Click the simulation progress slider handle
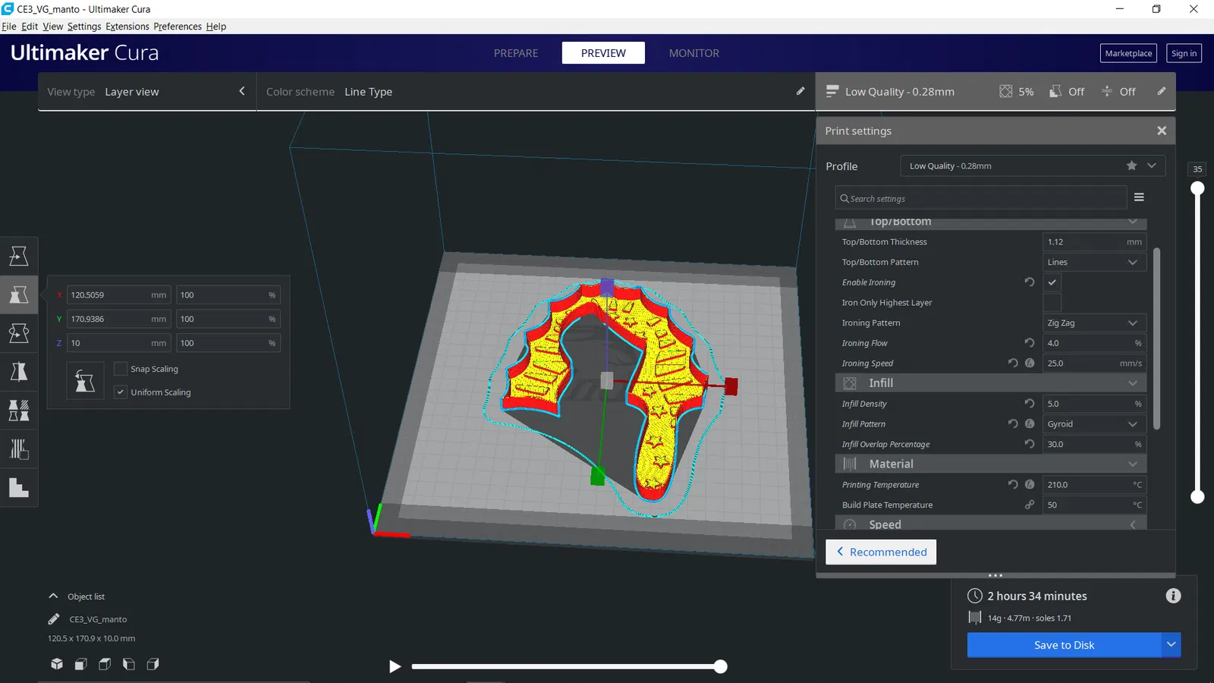1214x683 pixels. tap(720, 666)
